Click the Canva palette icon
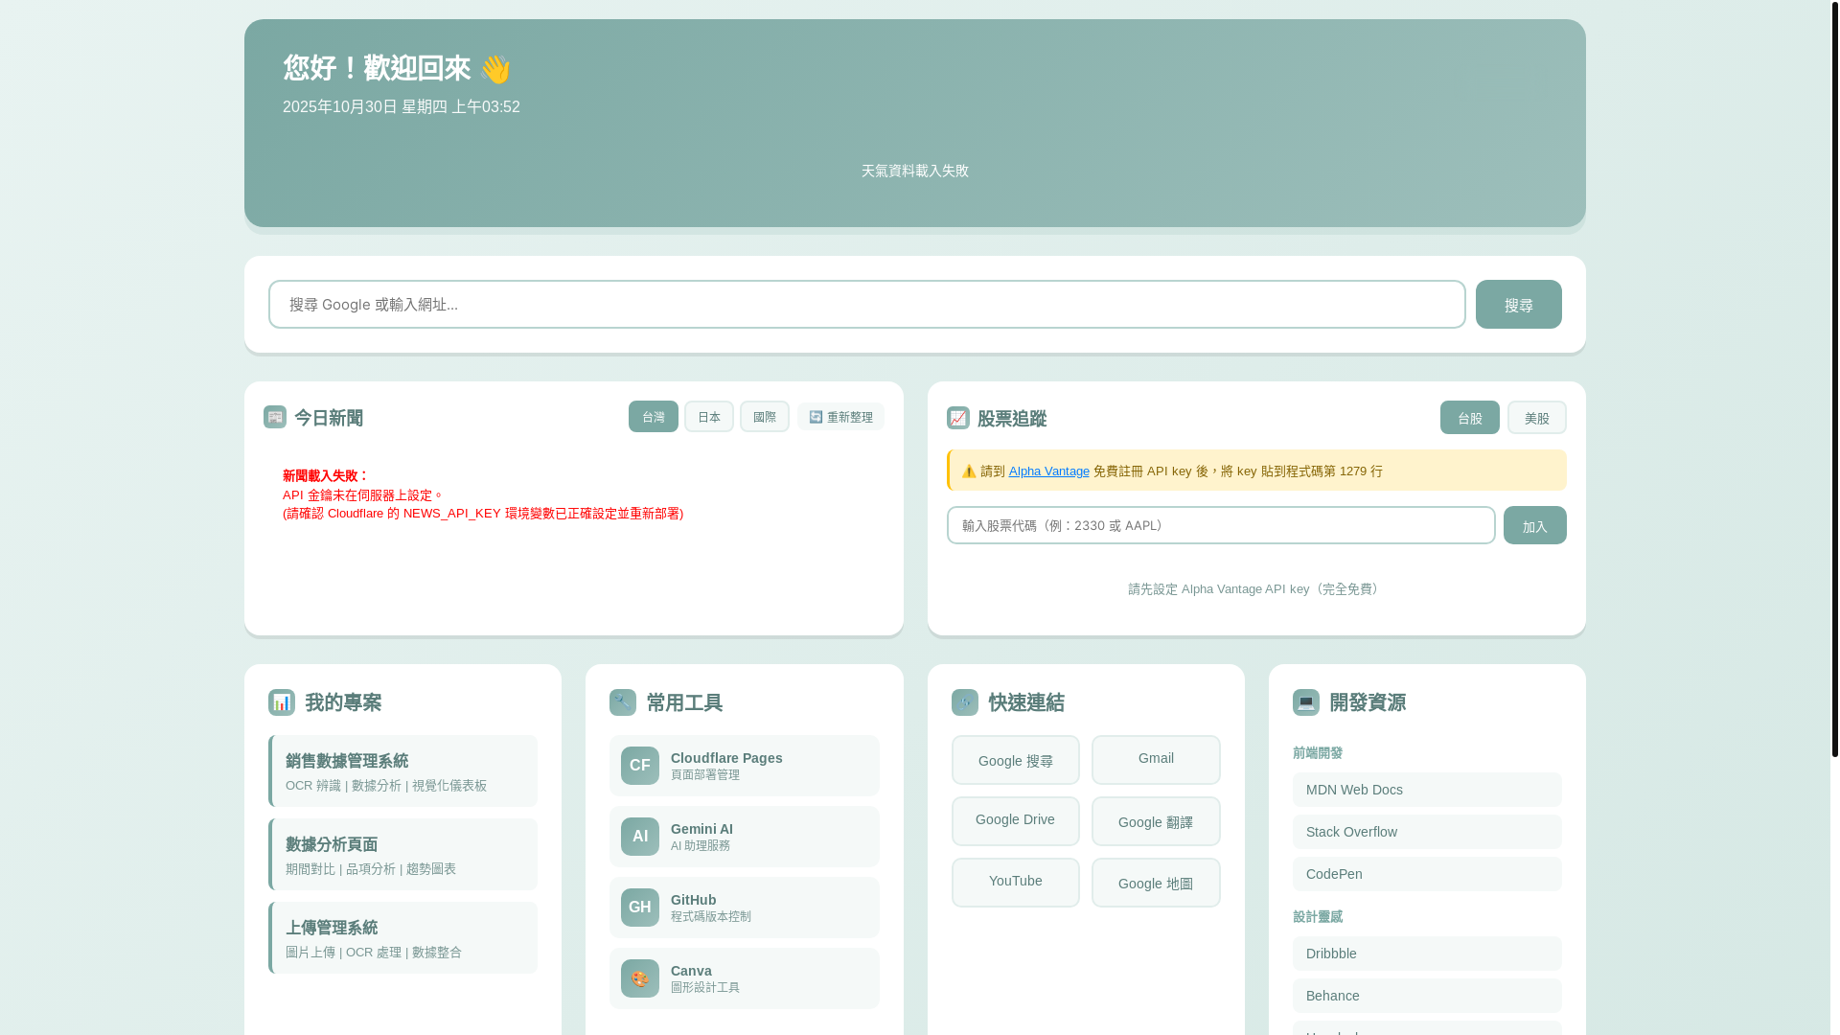Screen dimensions: 1840x1035 pyautogui.click(x=639, y=978)
